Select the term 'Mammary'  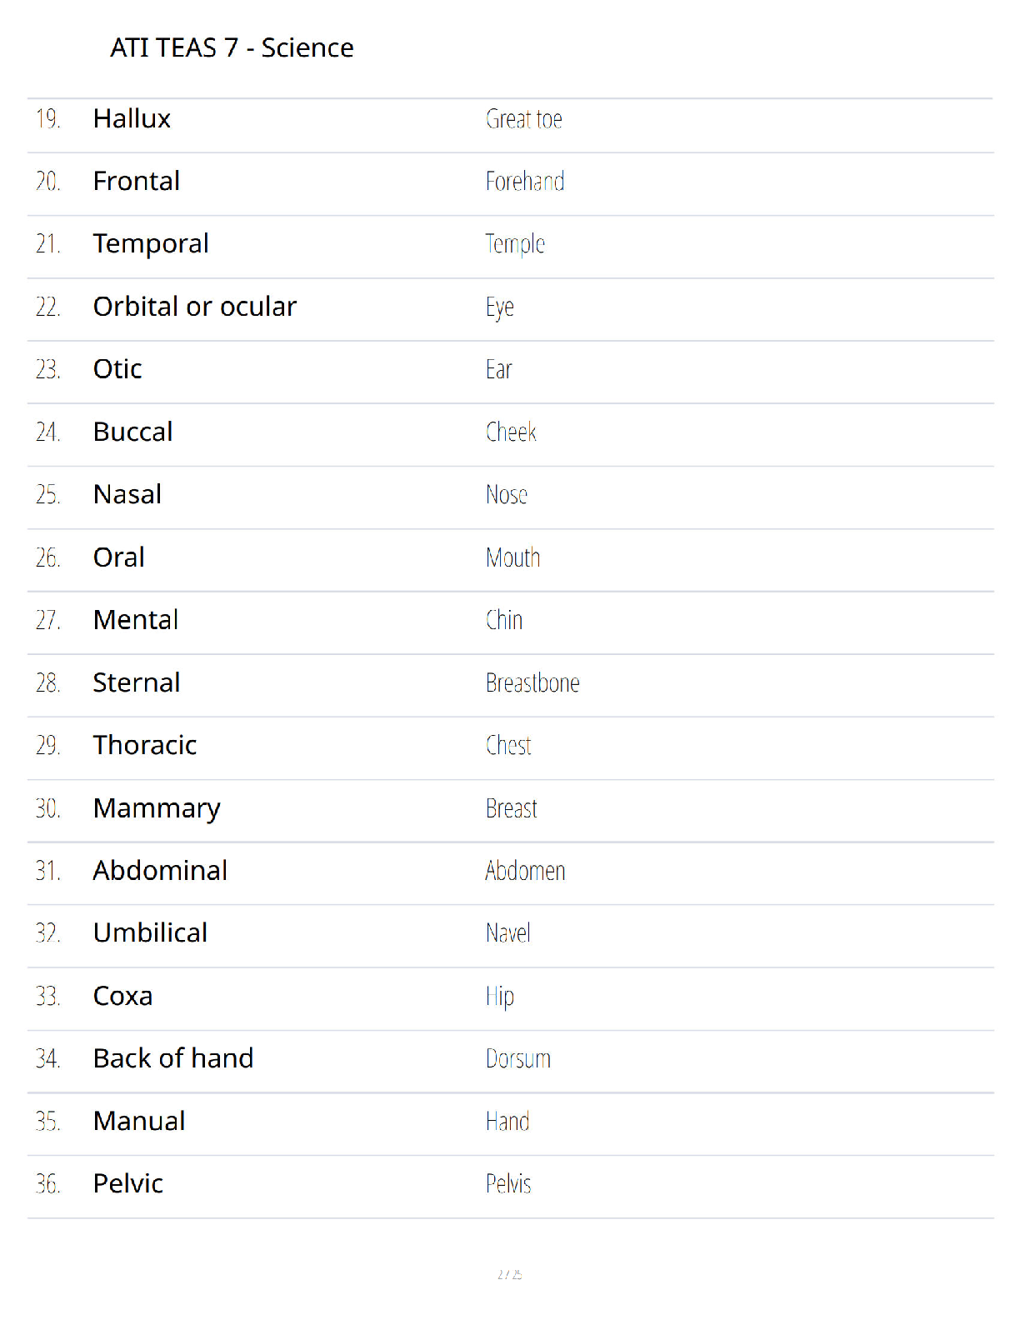tap(157, 808)
